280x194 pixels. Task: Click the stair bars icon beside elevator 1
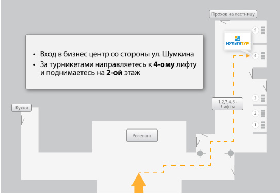point(263,125)
